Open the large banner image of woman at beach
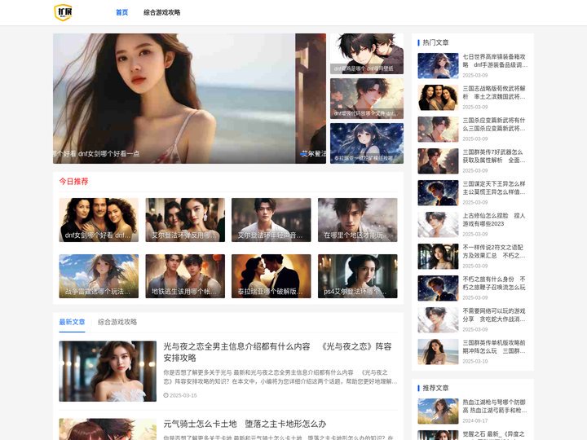The image size is (587, 440). [x=174, y=99]
